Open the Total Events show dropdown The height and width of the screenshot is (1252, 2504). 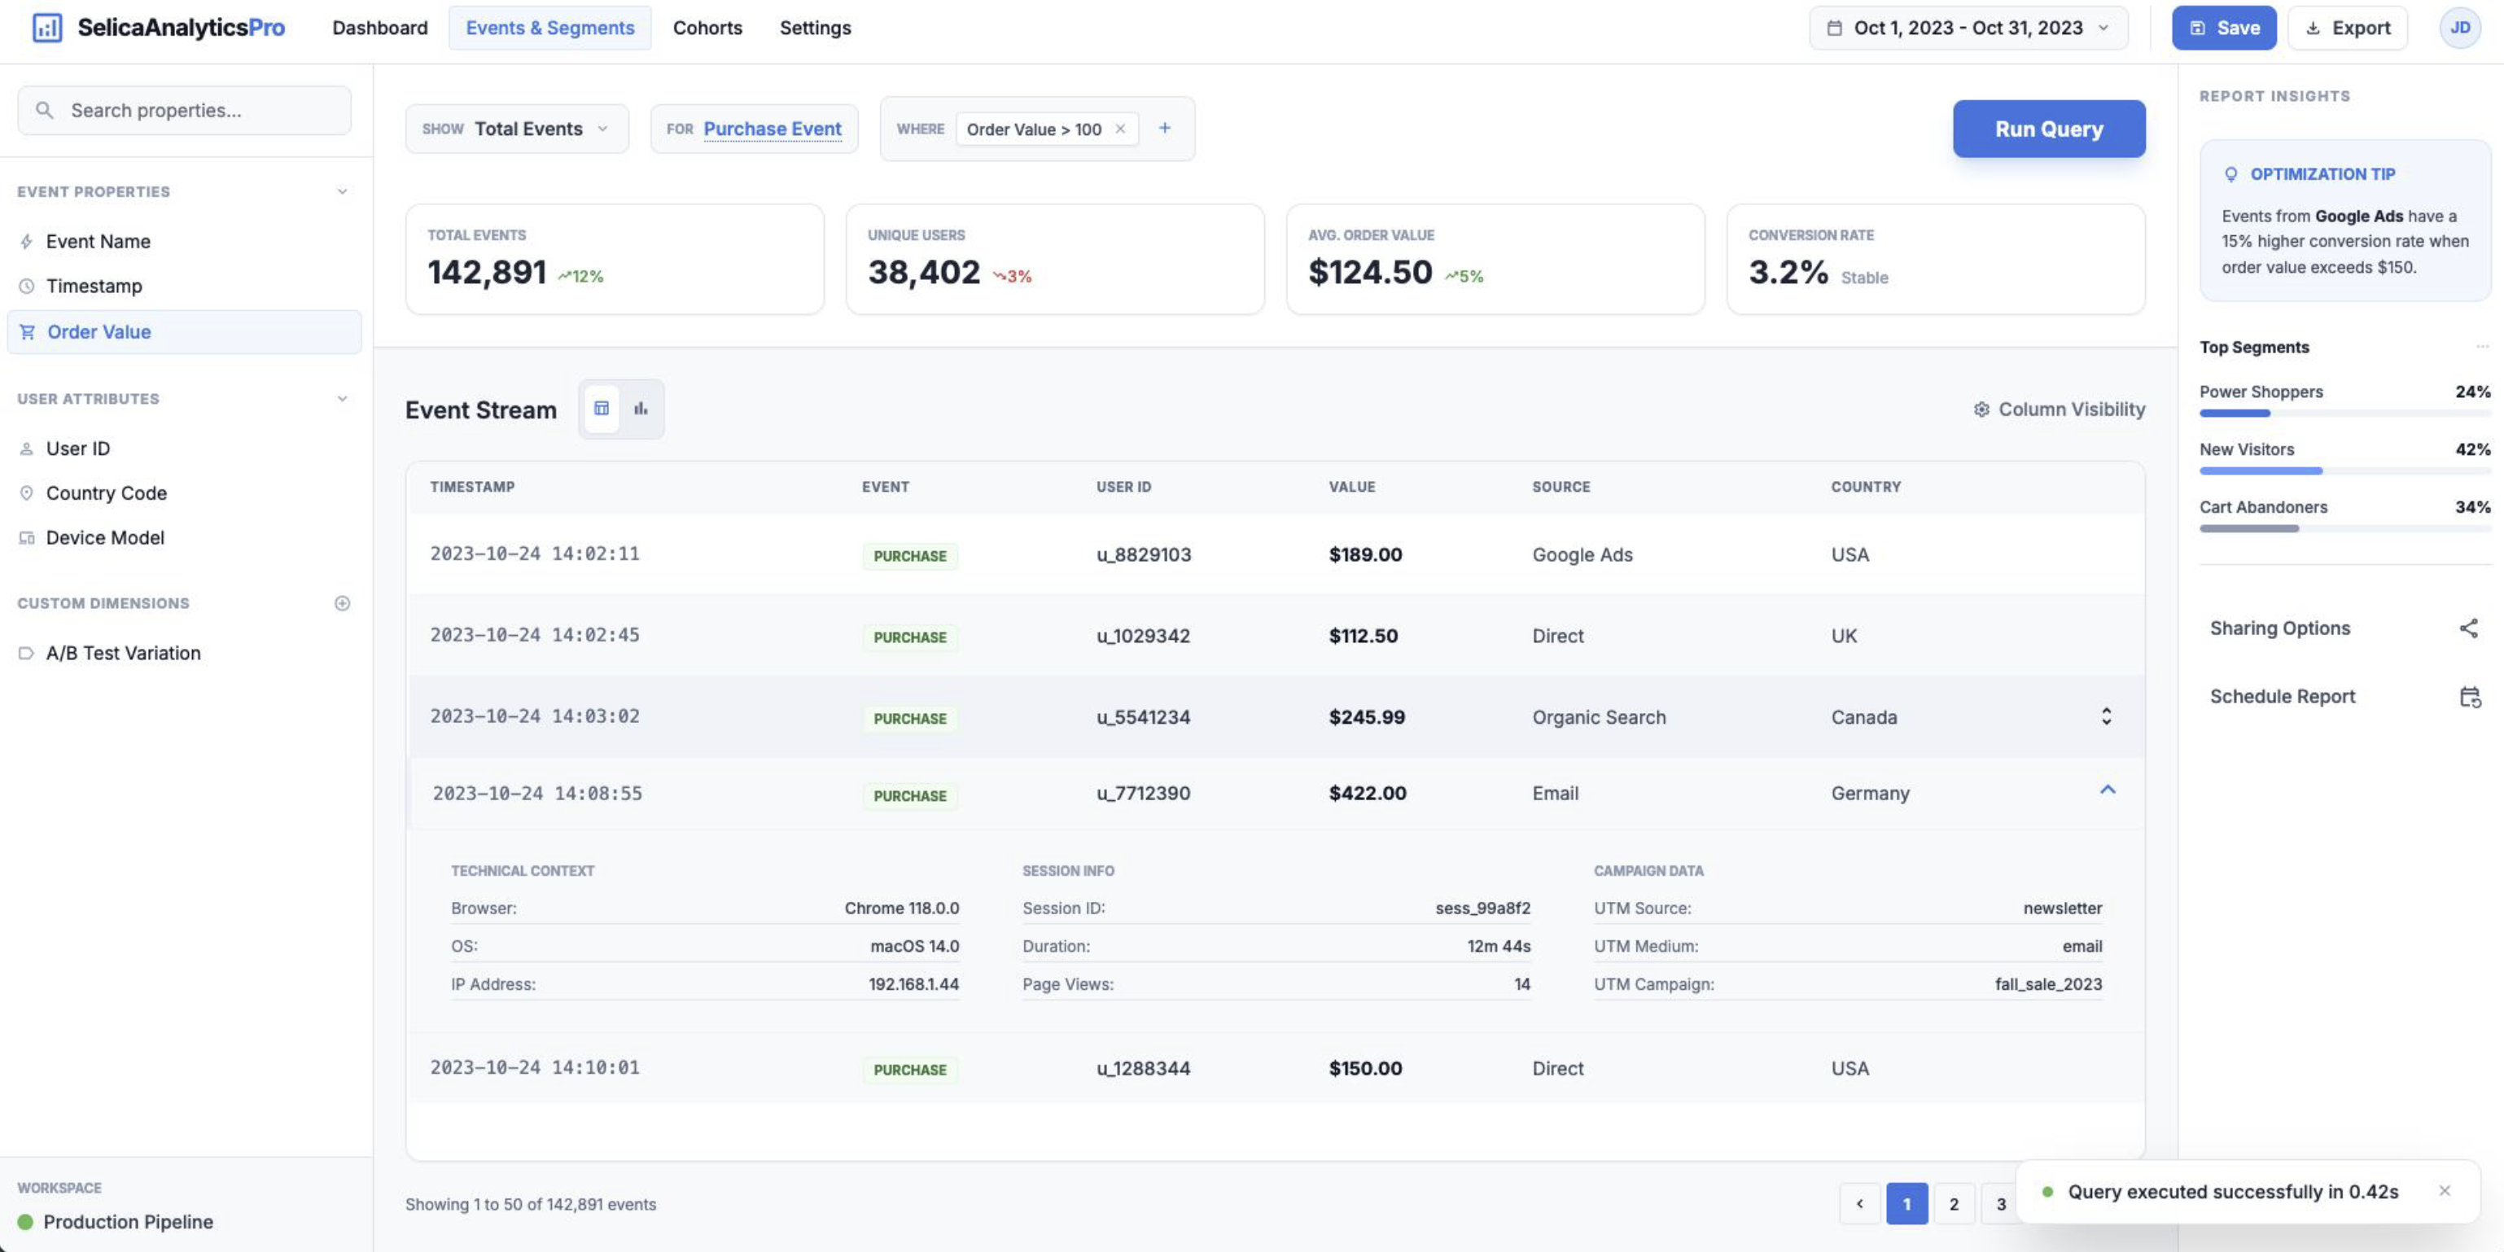click(x=517, y=127)
